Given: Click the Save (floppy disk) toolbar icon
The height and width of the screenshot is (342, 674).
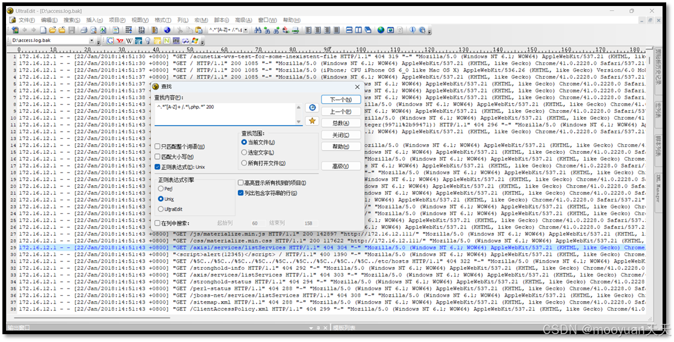Looking at the screenshot, I should click(71, 30).
